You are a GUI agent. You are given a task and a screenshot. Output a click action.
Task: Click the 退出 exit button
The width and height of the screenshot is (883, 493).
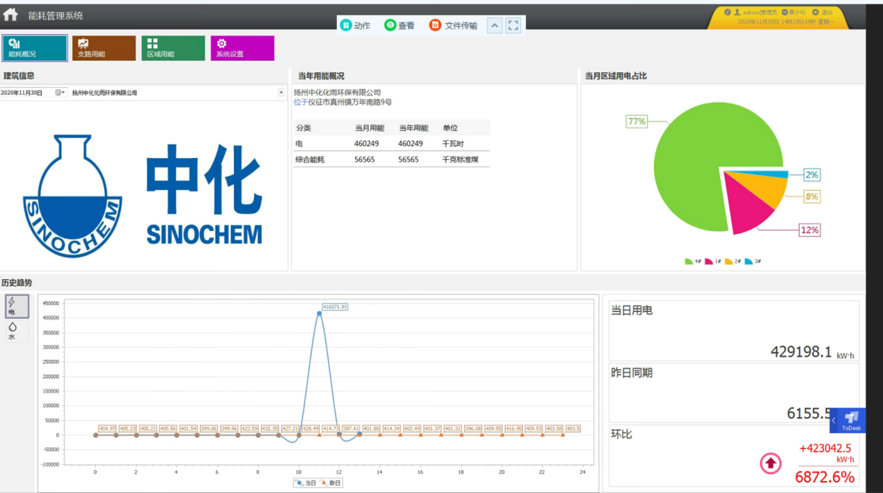point(822,12)
